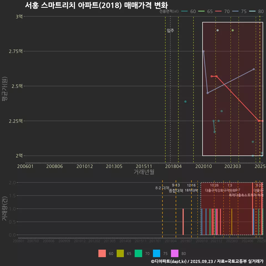
Task: Click the 2.5억 y-axis label
Action: coord(17,86)
